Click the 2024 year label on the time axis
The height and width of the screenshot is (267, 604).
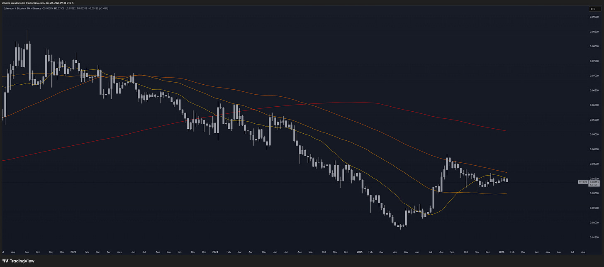coord(215,252)
